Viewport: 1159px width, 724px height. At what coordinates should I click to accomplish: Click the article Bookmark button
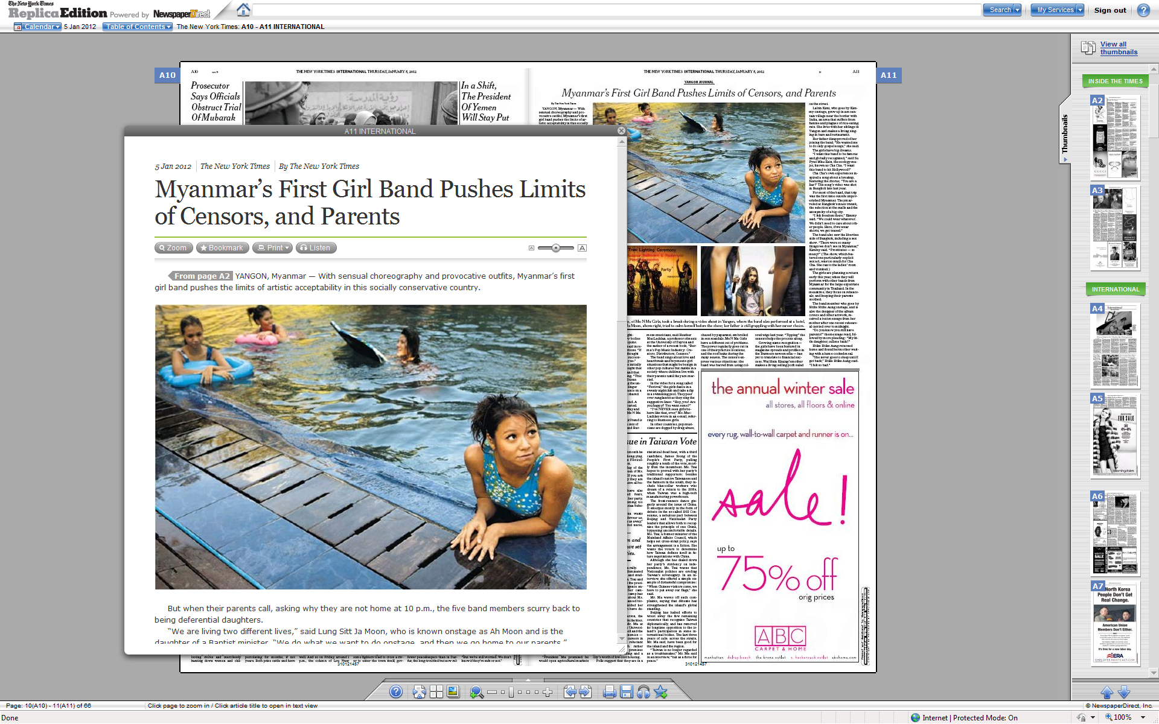[x=222, y=248]
